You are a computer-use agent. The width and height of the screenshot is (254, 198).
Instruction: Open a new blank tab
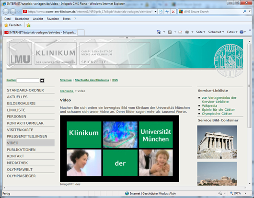coord(81,33)
